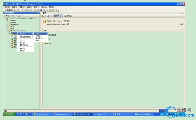Select 操作员 (Operator) in the New submenu

pyautogui.click(x=41, y=38)
